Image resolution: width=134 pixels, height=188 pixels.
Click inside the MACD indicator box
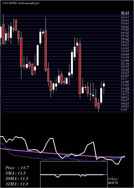[x=74, y=175]
